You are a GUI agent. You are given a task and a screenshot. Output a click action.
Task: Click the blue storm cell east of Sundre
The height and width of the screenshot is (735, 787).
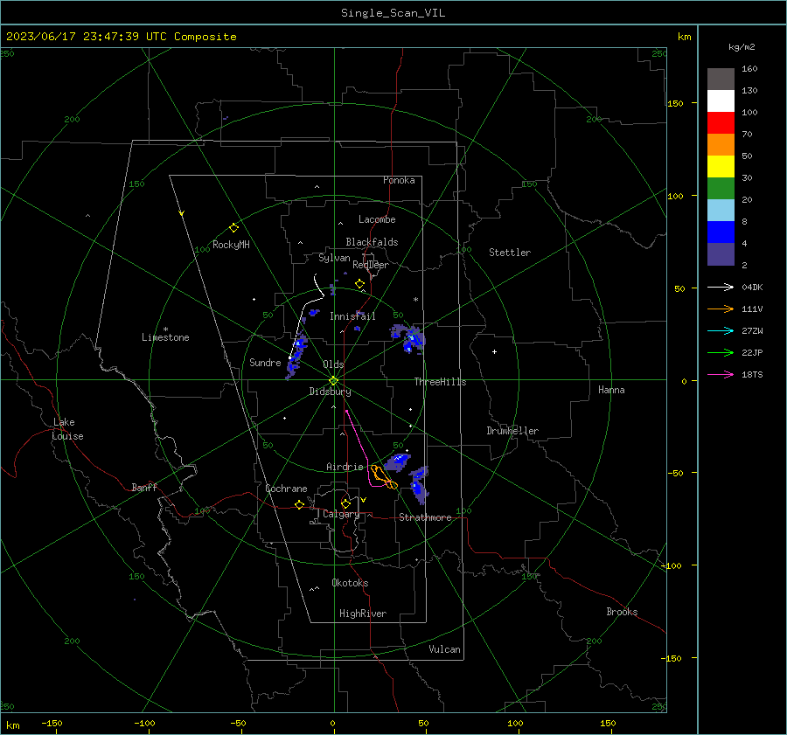tap(296, 355)
